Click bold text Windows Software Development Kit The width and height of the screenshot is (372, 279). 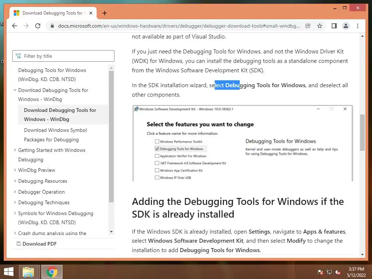tap(196, 240)
